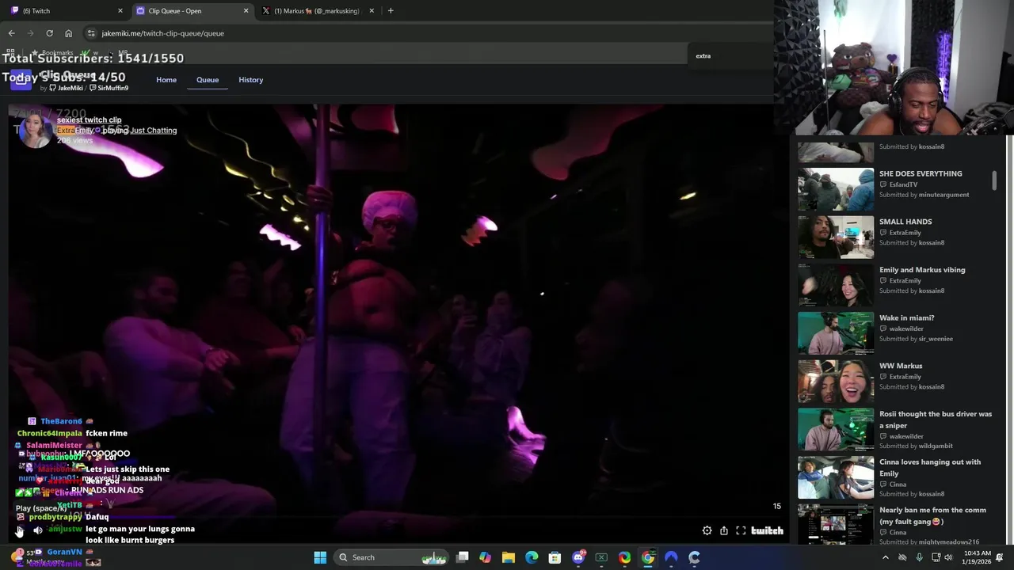Open Bookmarks folder in bookmarks bar
This screenshot has width=1014, height=570.
pos(52,53)
